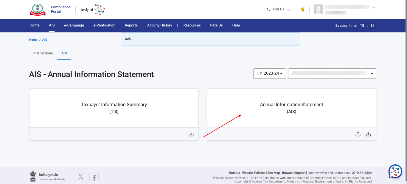Click the user profile avatar

tap(318, 10)
